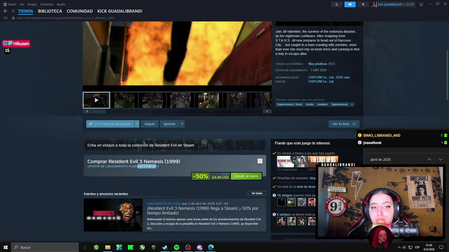Open Spotify from the taskbar
Screen dimensions: 449x252
[176, 247]
